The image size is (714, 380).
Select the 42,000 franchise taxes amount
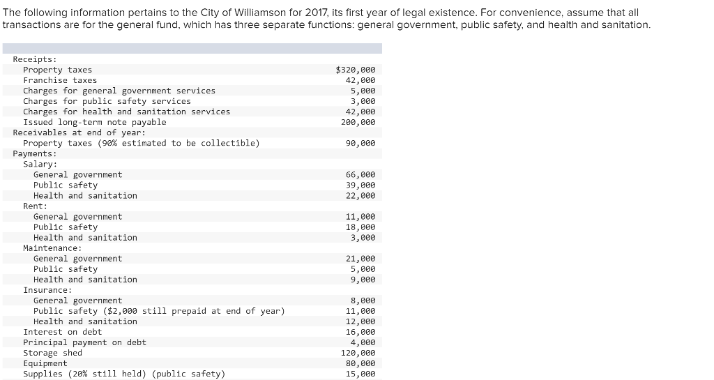point(360,80)
